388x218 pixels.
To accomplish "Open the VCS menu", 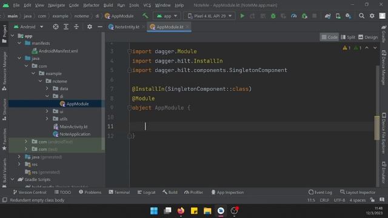I will pyautogui.click(x=147, y=5).
